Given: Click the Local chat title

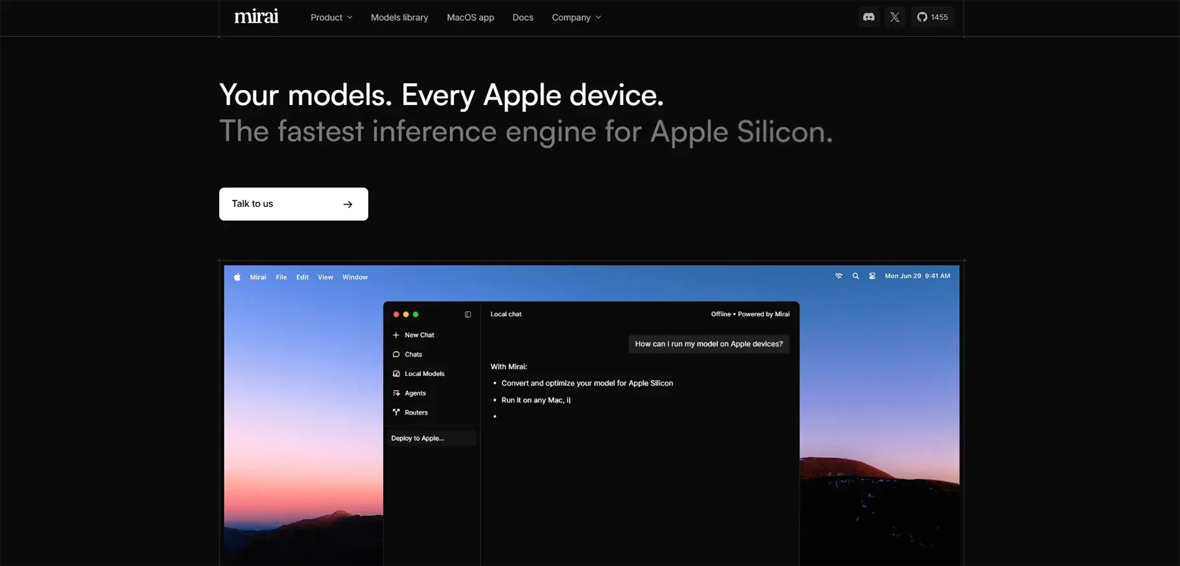Looking at the screenshot, I should tap(506, 314).
